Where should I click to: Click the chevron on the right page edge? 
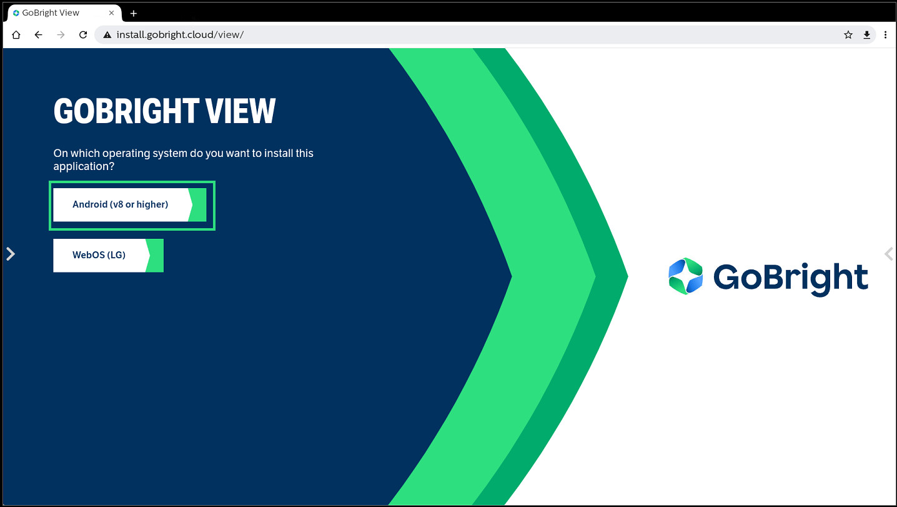tap(888, 254)
